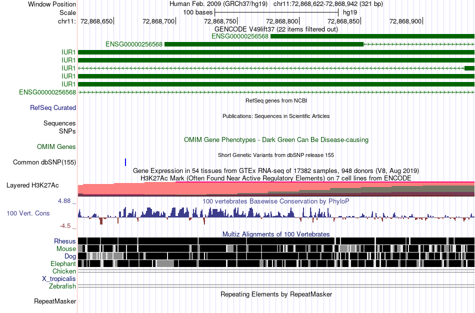This screenshot has height=313, width=475.
Task: Open the H3K27Ac Mark ENCODE track title
Action: (276, 178)
